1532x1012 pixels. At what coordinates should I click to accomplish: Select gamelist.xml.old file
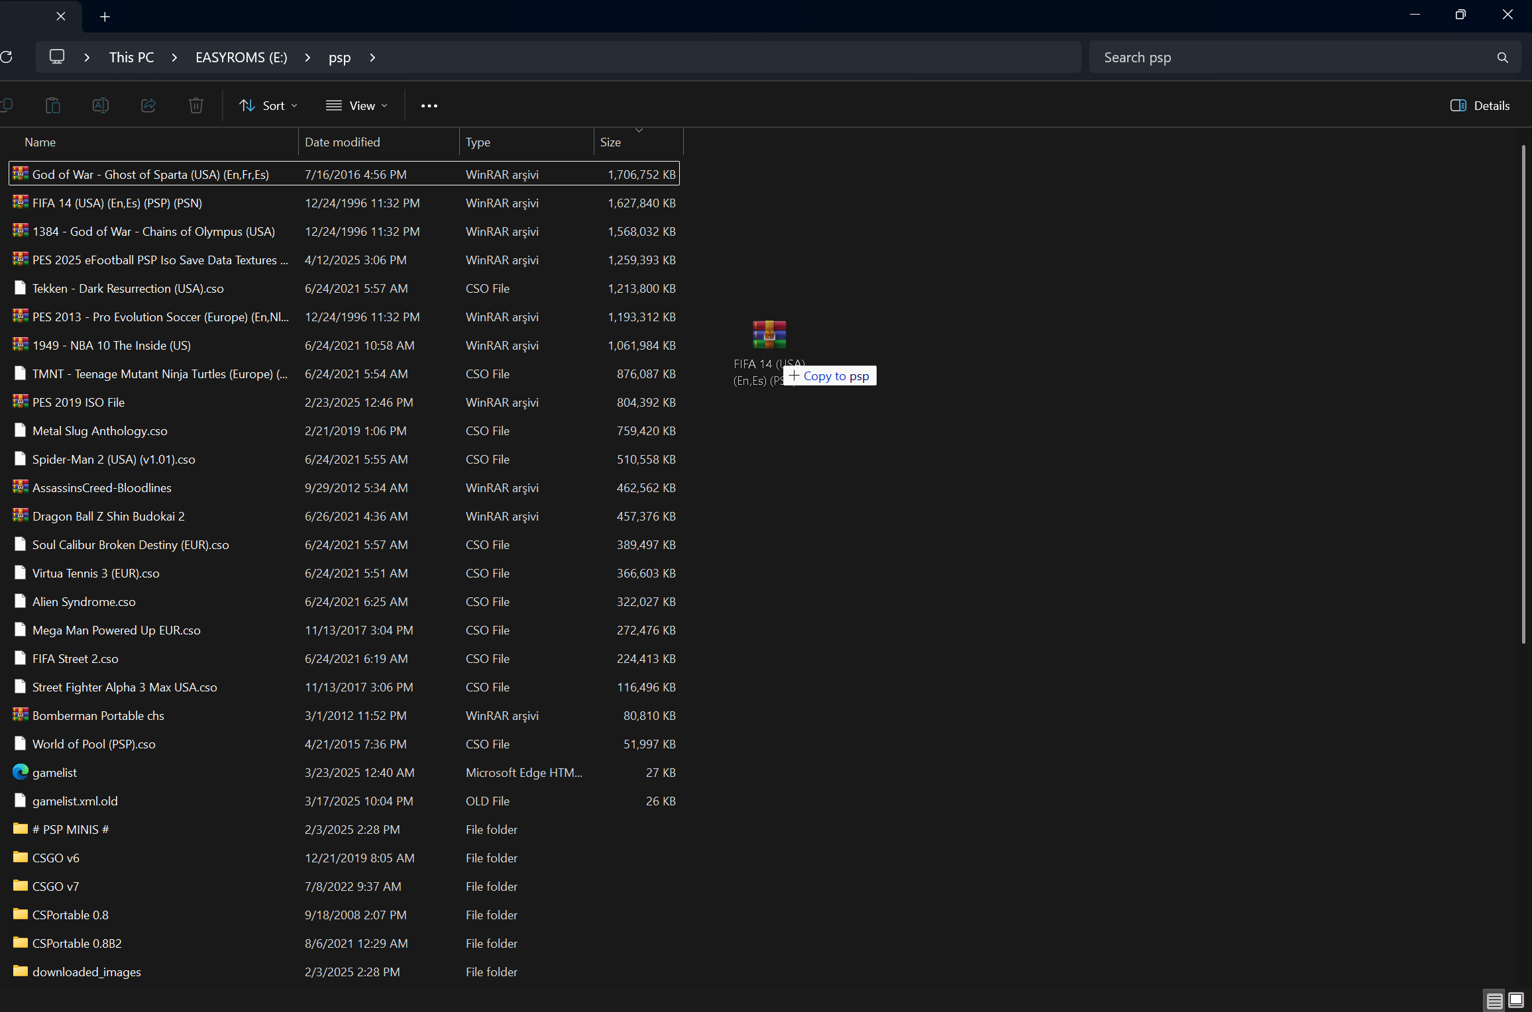[344, 801]
